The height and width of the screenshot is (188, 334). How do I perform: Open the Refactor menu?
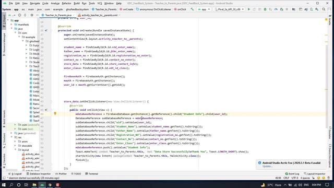click(x=66, y=4)
